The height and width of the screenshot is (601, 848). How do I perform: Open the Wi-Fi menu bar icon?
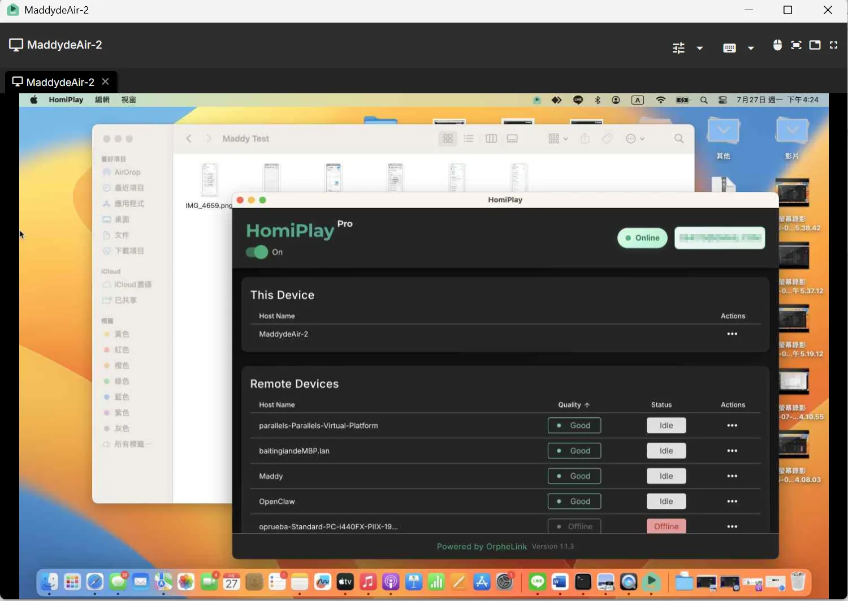point(660,100)
